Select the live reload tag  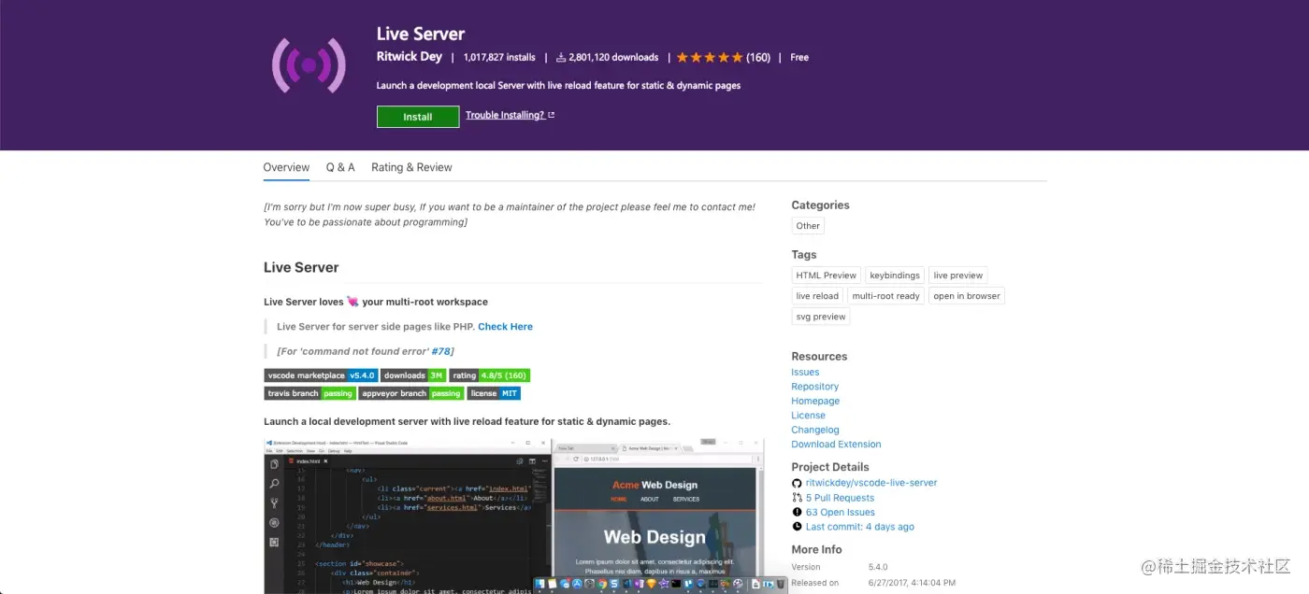[817, 296]
